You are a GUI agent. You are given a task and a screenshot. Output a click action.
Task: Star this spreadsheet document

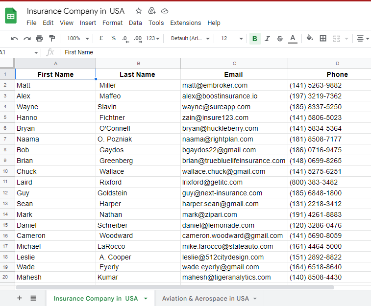click(x=139, y=11)
